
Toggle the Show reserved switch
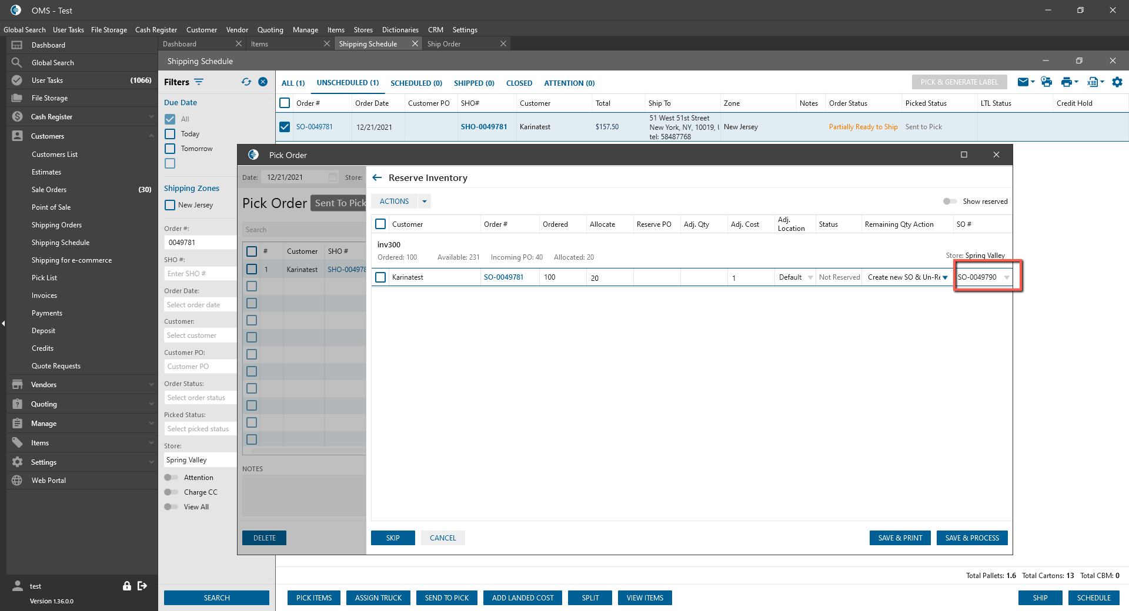pyautogui.click(x=950, y=202)
